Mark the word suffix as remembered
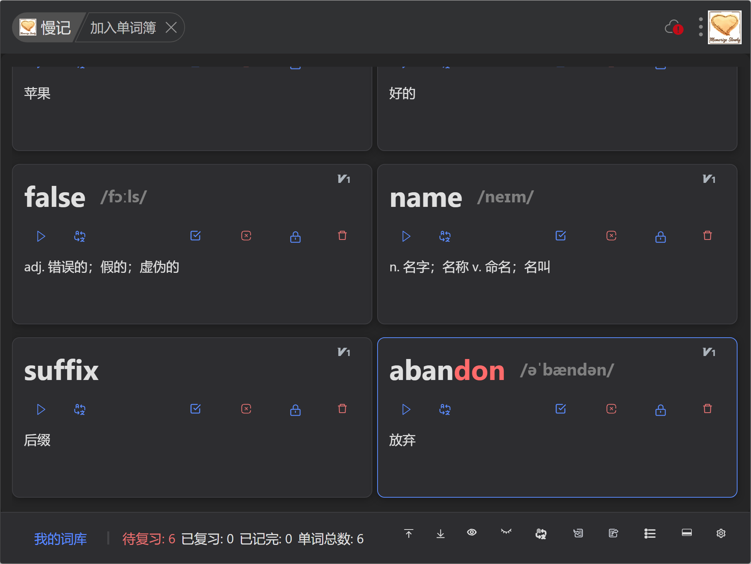 tap(196, 408)
